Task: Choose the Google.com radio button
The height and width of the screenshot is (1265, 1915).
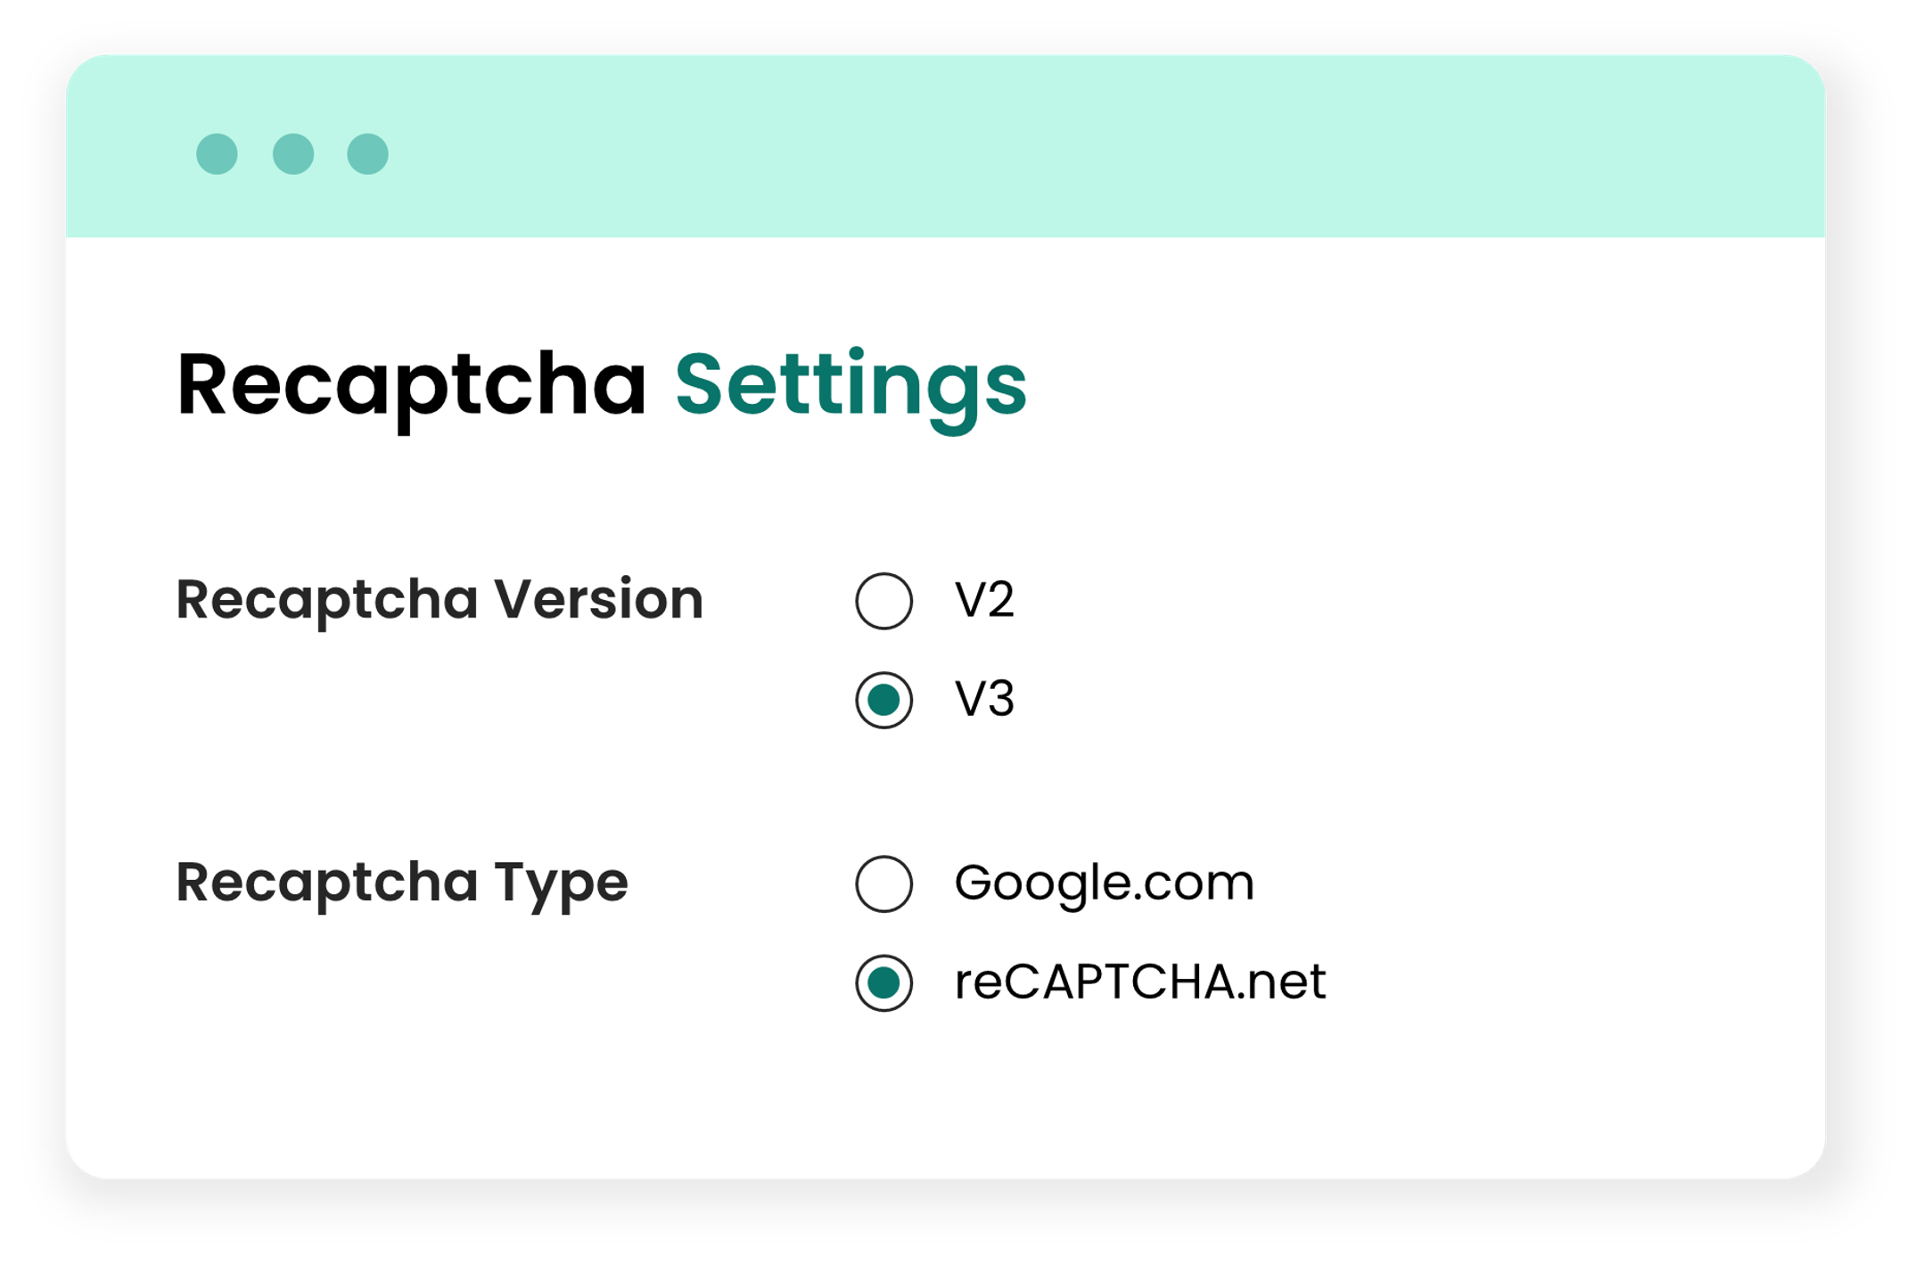Action: click(884, 883)
